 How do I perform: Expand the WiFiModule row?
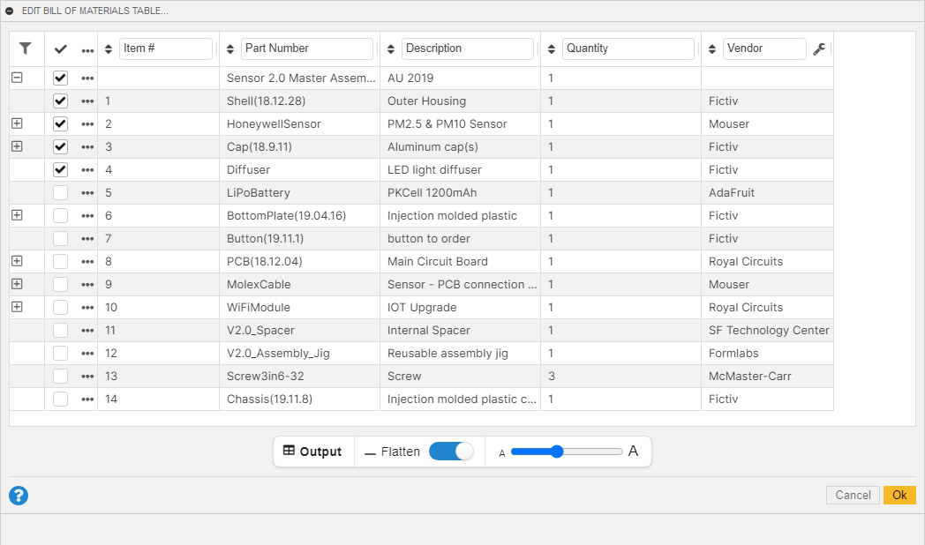(17, 307)
